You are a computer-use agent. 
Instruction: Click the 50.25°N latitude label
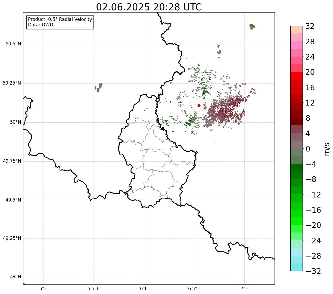(x=12, y=83)
